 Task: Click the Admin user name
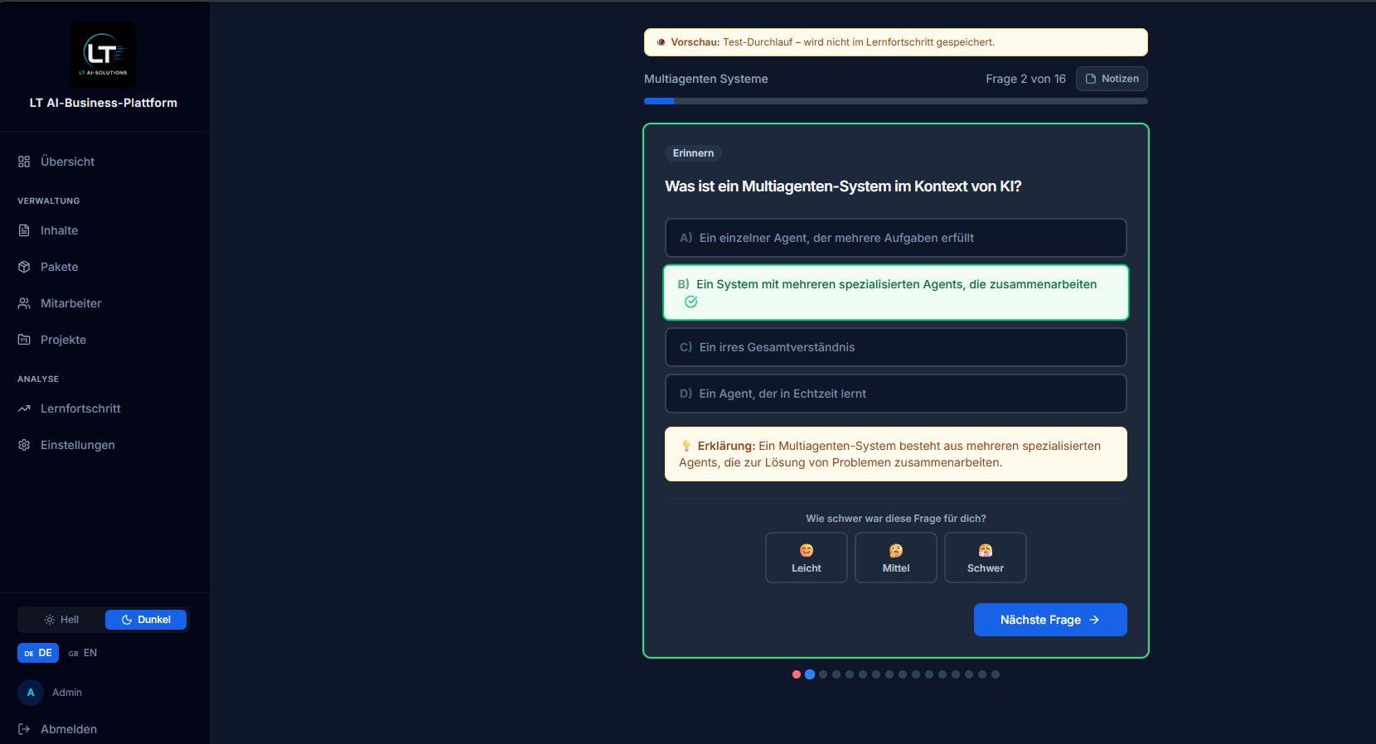[67, 693]
